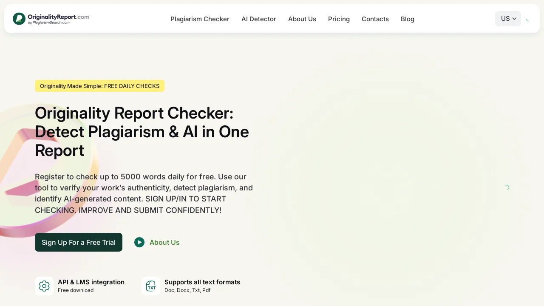Image resolution: width=544 pixels, height=306 pixels.
Task: Select 'Supports all text formats' text
Action: click(202, 282)
